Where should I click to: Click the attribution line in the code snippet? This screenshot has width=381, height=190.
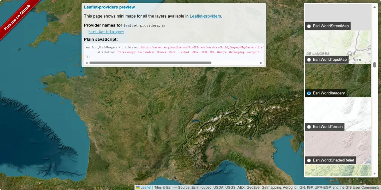pyautogui.click(x=180, y=52)
